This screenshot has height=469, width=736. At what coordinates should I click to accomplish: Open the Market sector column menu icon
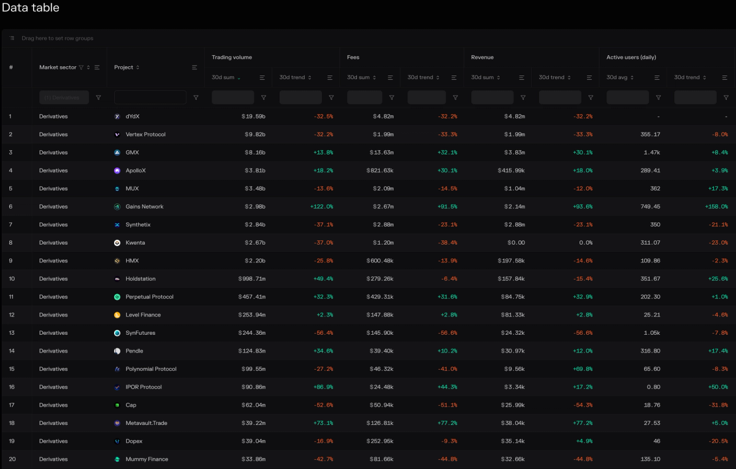click(97, 67)
